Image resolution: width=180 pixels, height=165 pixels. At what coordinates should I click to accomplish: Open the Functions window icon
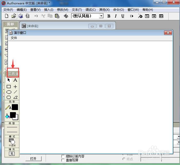pyautogui.click(x=147, y=16)
